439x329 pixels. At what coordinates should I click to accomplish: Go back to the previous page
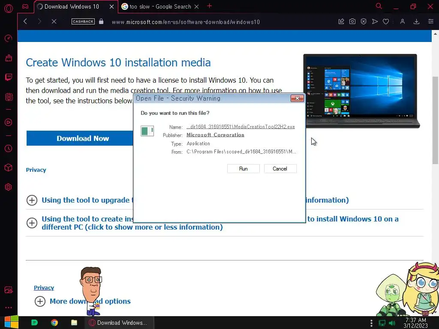tap(25, 21)
